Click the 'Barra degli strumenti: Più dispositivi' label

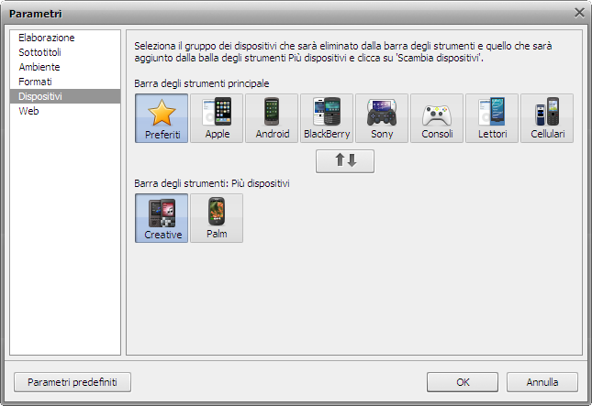pos(212,183)
